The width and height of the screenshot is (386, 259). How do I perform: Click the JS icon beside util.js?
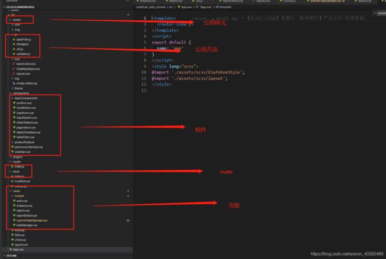point(14,49)
